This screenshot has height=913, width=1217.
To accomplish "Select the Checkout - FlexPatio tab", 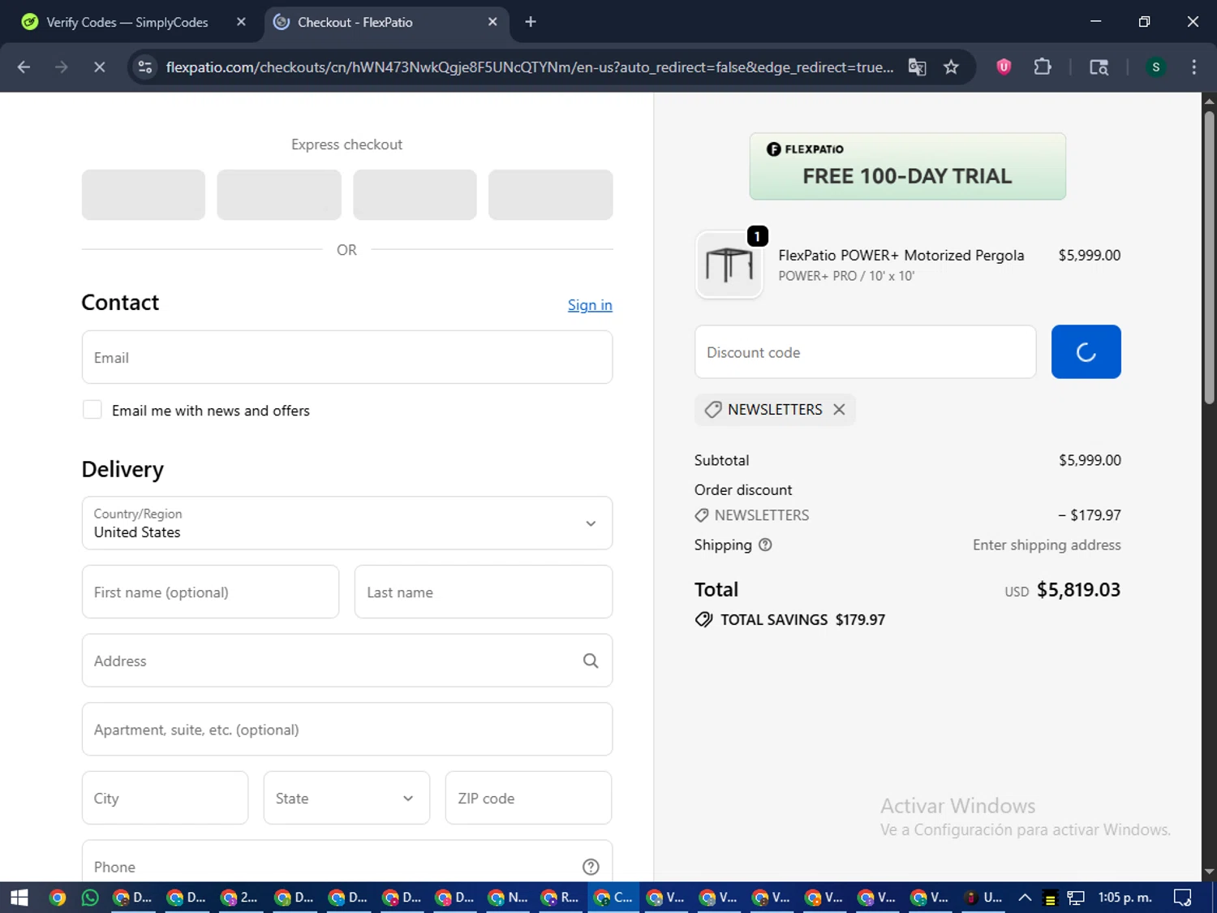I will (x=387, y=22).
